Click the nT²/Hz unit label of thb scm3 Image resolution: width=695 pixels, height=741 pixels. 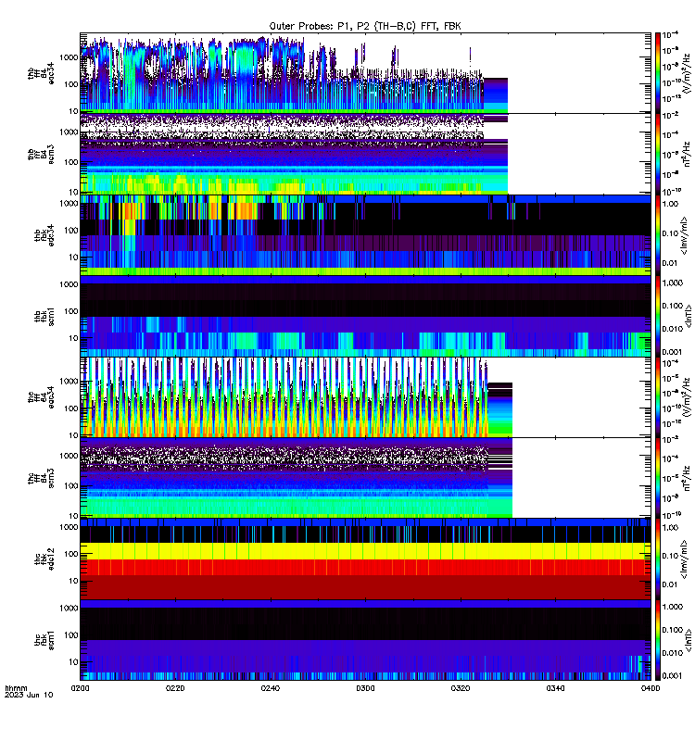coord(688,154)
